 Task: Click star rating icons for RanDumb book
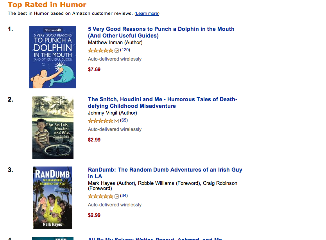click(100, 196)
